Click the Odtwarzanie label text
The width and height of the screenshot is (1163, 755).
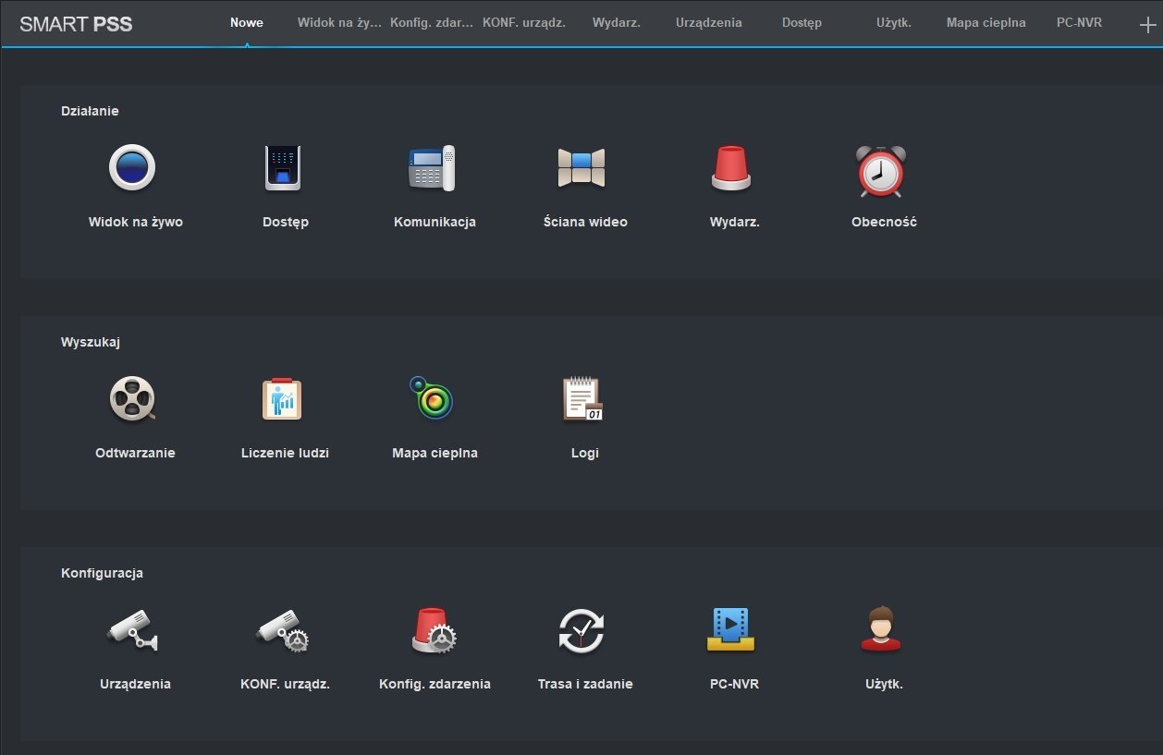pyautogui.click(x=135, y=453)
